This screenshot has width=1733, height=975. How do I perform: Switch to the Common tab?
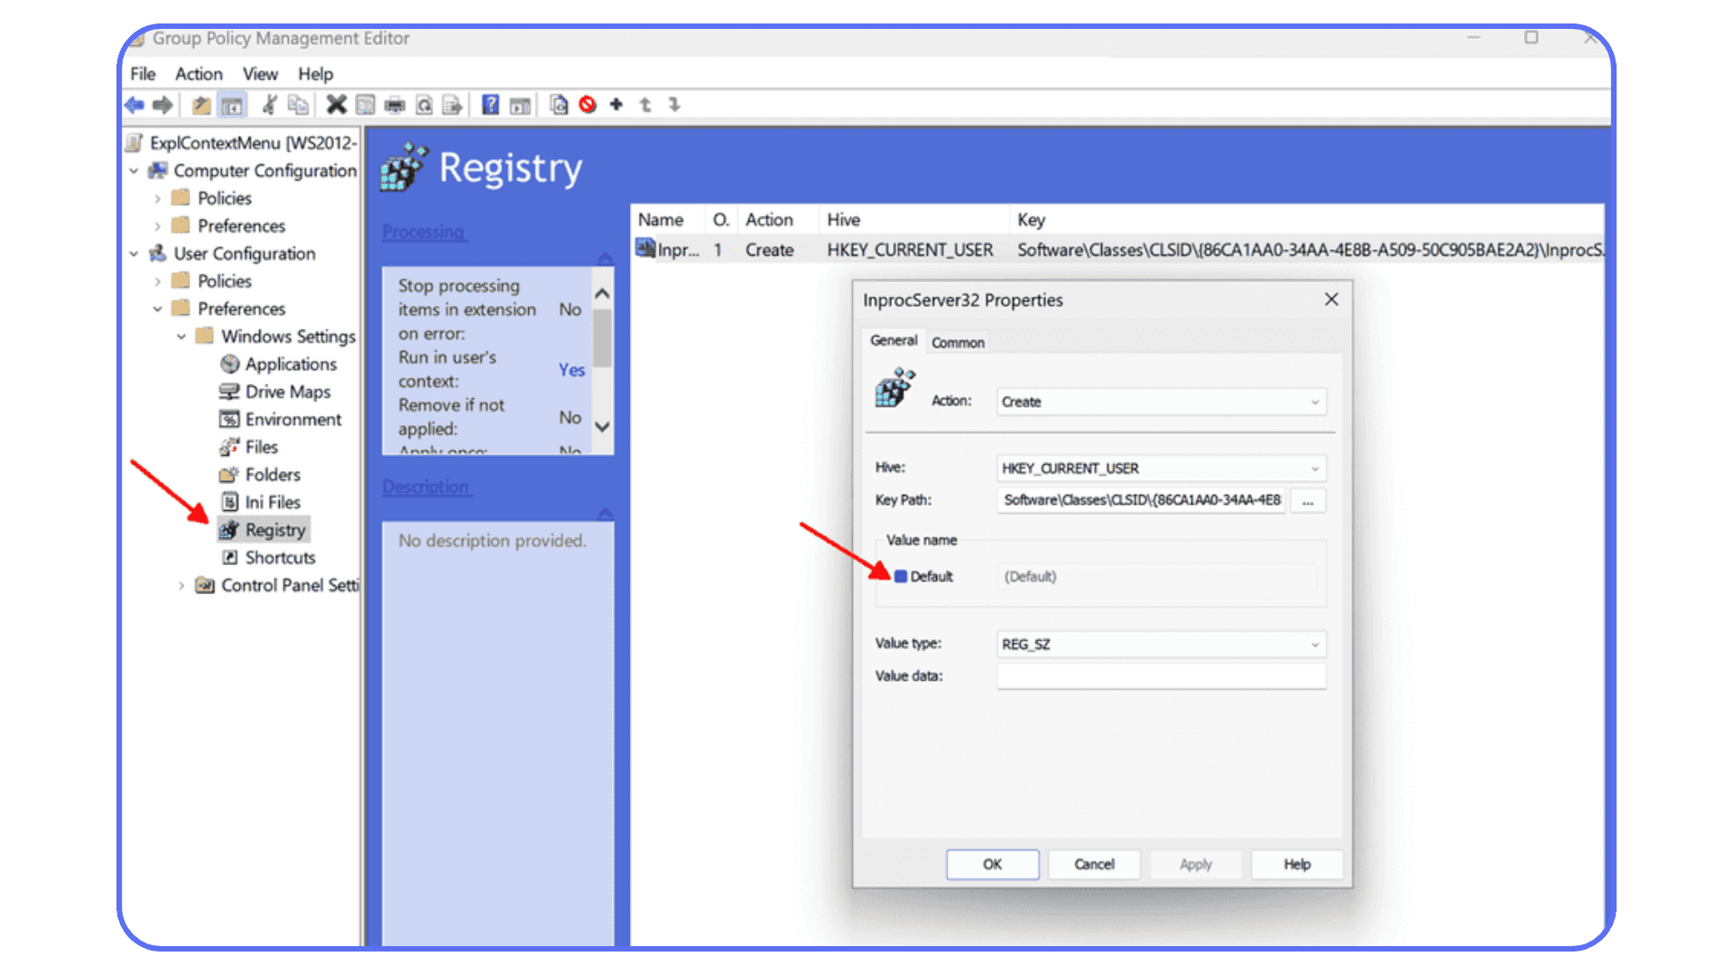(x=958, y=342)
